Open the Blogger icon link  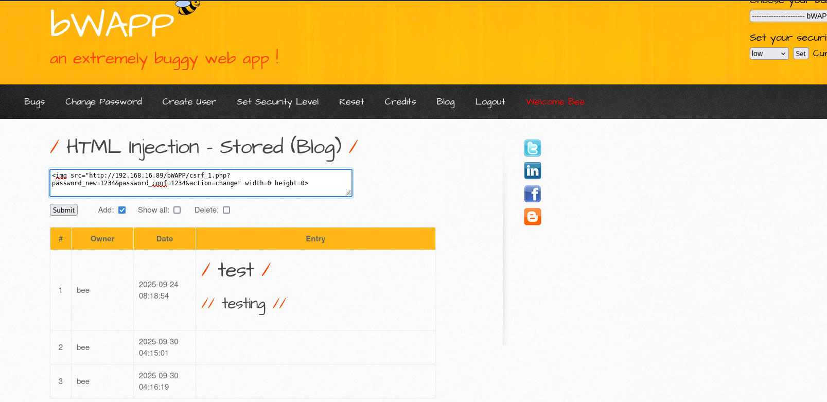[x=532, y=217]
